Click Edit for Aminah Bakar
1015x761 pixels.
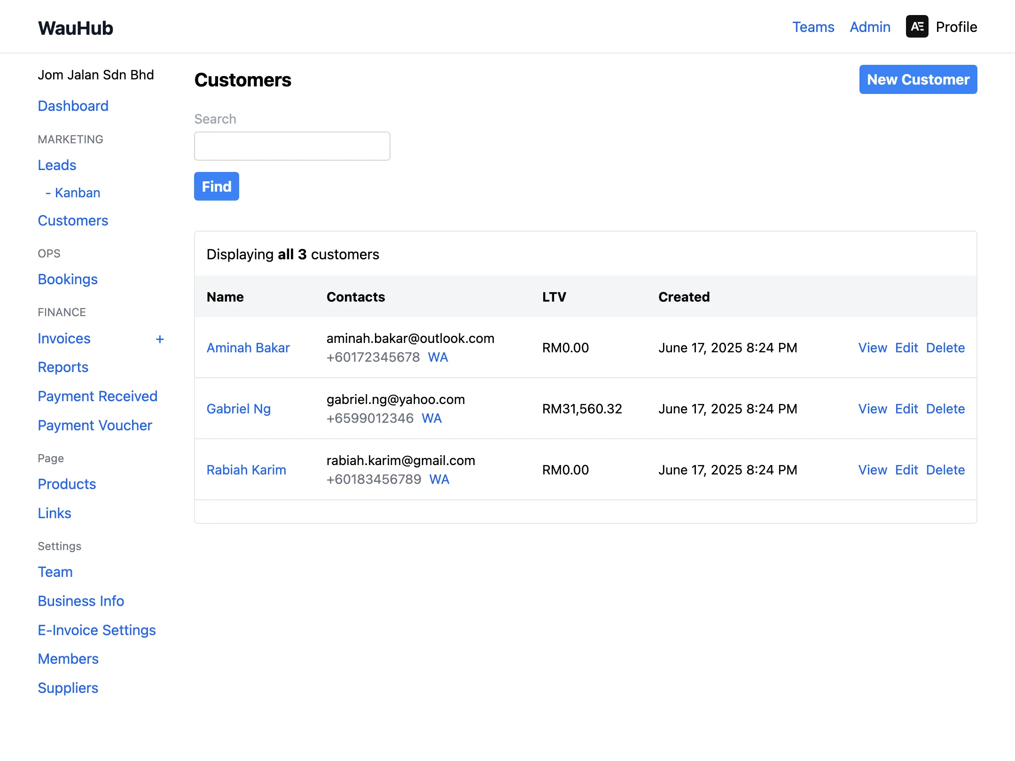tap(906, 348)
